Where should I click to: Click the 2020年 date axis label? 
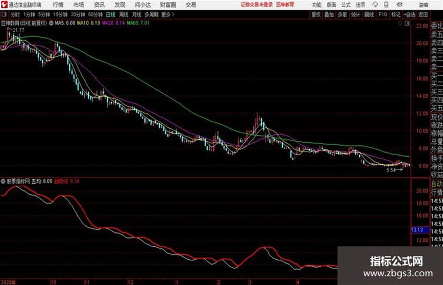(8, 282)
